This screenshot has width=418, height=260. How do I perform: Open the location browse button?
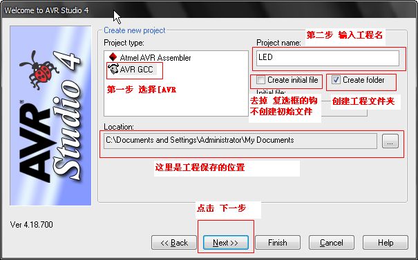(x=390, y=141)
